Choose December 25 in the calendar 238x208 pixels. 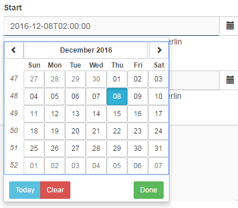[x=34, y=148]
